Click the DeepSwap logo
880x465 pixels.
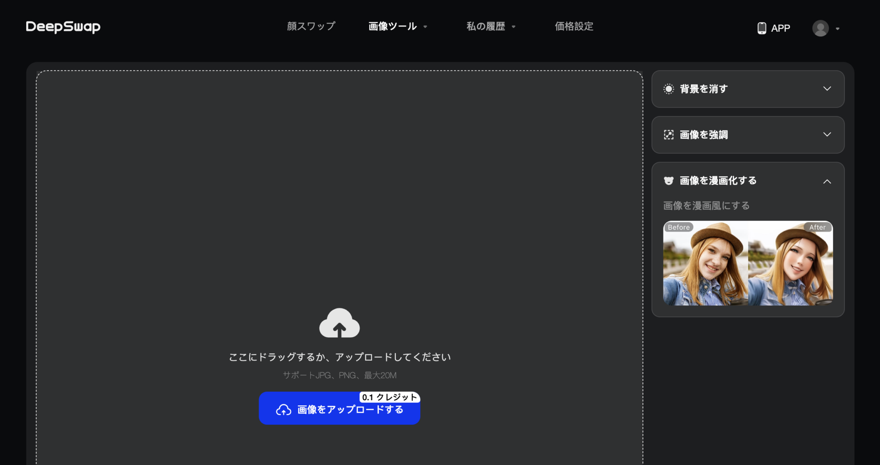63,27
